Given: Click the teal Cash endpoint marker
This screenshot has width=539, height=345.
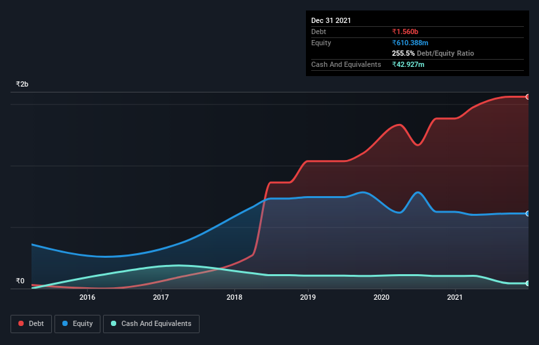Looking at the screenshot, I should [528, 283].
